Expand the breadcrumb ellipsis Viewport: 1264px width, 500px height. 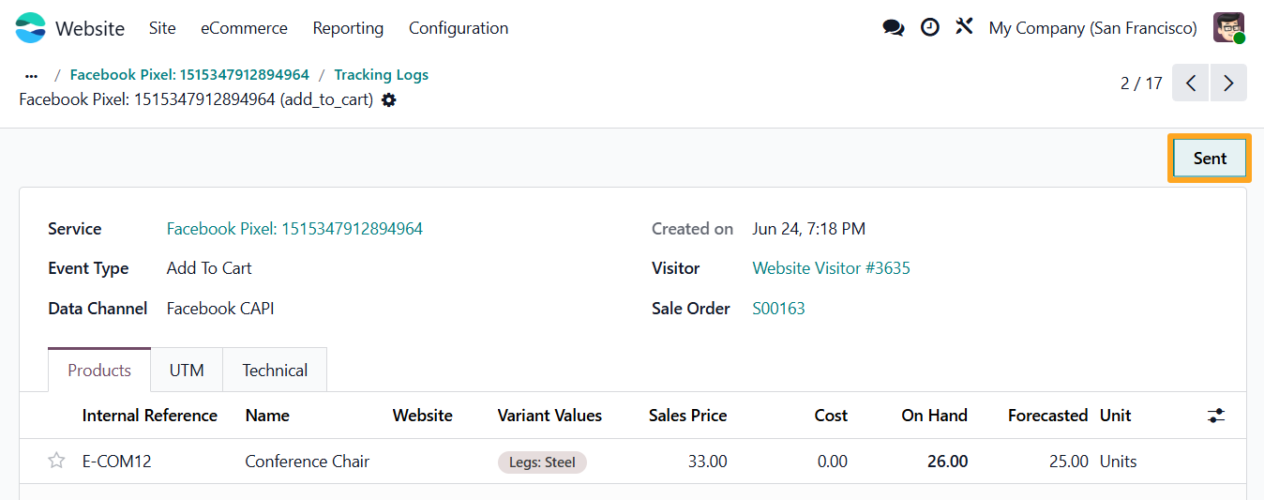click(32, 75)
